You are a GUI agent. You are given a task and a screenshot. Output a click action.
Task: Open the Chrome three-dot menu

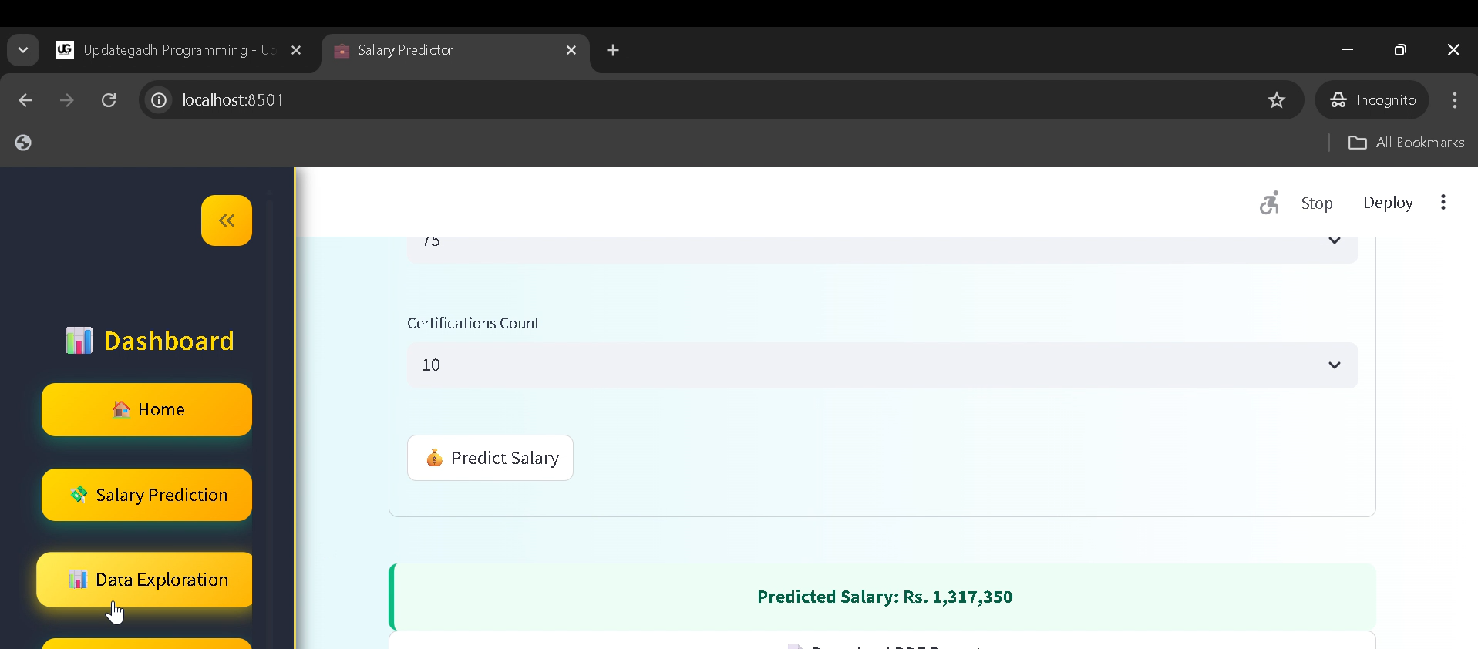coord(1454,100)
